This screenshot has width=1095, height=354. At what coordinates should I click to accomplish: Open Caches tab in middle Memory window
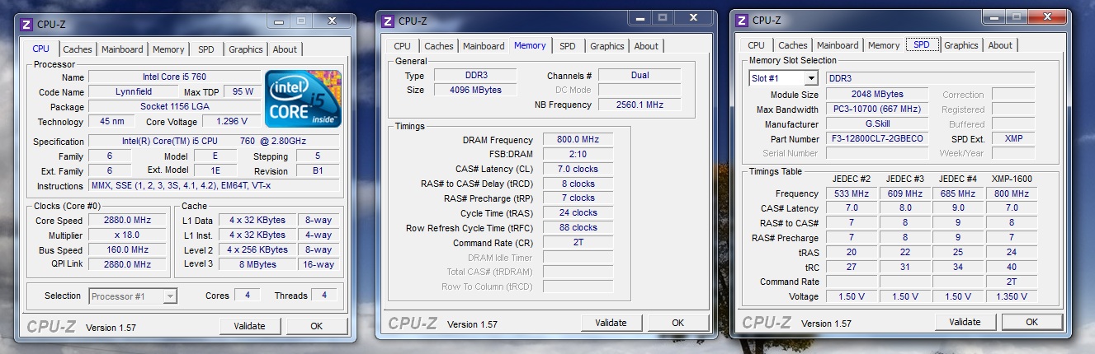[x=439, y=46]
